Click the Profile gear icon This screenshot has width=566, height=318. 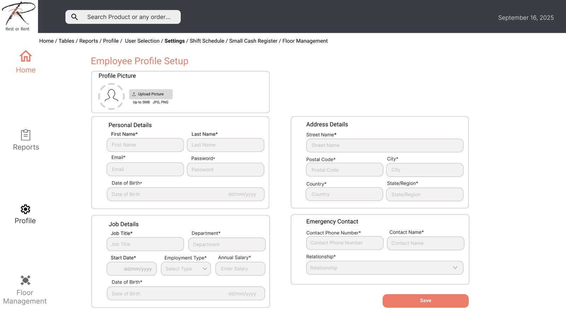pyautogui.click(x=25, y=209)
